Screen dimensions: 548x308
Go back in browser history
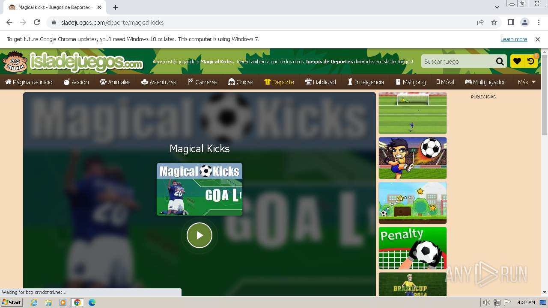(9, 22)
